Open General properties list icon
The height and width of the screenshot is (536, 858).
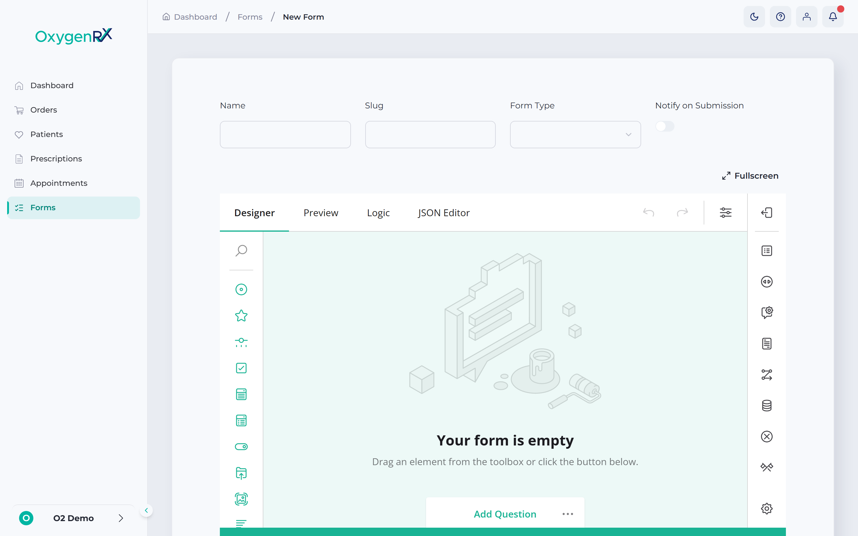point(767,251)
